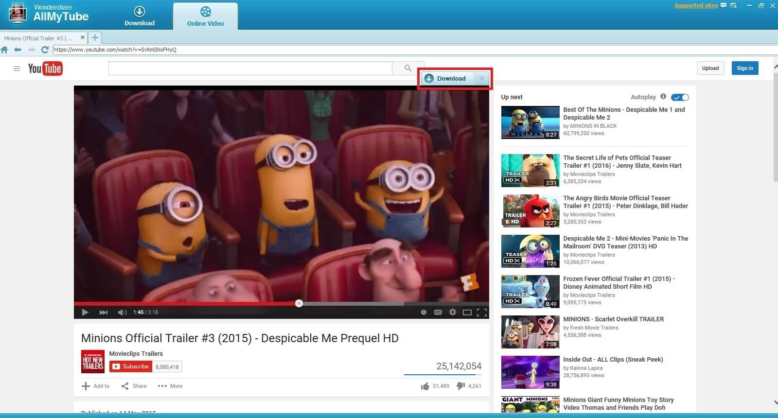778x418 pixels.
Task: Mute the video volume
Action: tap(122, 312)
